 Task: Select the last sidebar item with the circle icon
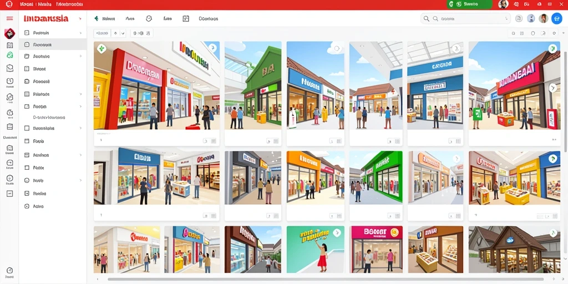53,206
